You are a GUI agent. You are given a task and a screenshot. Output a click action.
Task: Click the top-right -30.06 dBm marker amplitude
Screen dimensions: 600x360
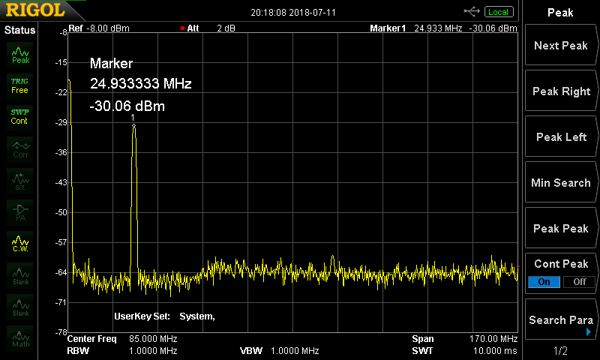click(x=493, y=28)
